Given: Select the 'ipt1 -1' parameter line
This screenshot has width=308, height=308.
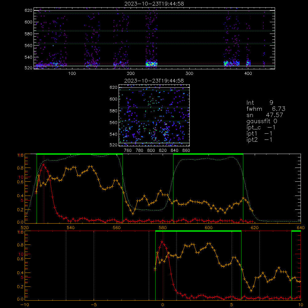Looking at the screenshot, I should [x=259, y=134].
